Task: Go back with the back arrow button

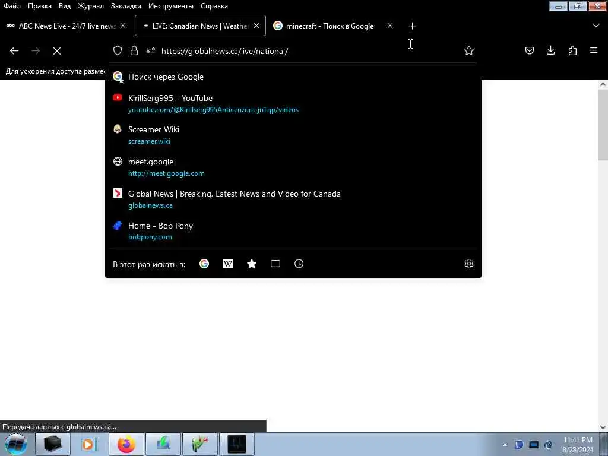Action: coord(14,51)
